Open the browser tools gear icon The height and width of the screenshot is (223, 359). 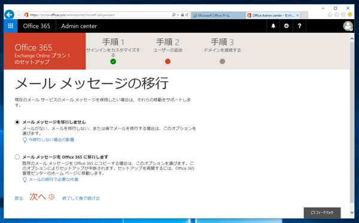(x=343, y=14)
